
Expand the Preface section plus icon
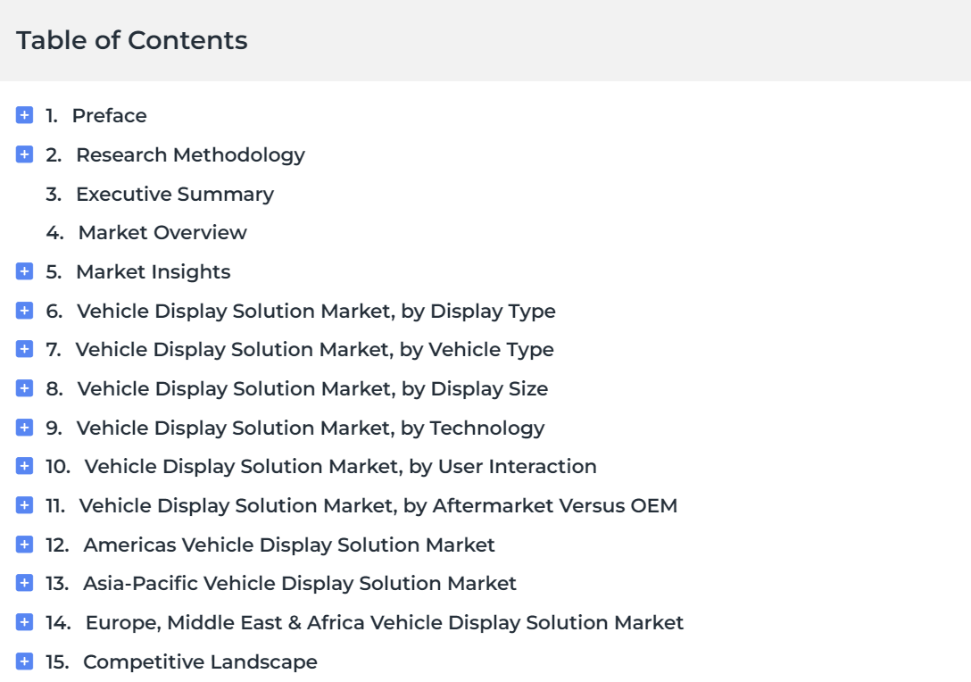click(x=24, y=115)
